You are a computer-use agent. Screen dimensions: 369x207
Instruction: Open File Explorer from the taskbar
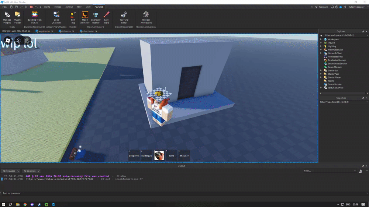(x=18, y=204)
